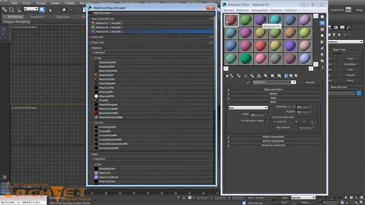The height and width of the screenshot is (205, 365).
Task: Open Navigation menu in Material Editor
Action: (x=259, y=10)
